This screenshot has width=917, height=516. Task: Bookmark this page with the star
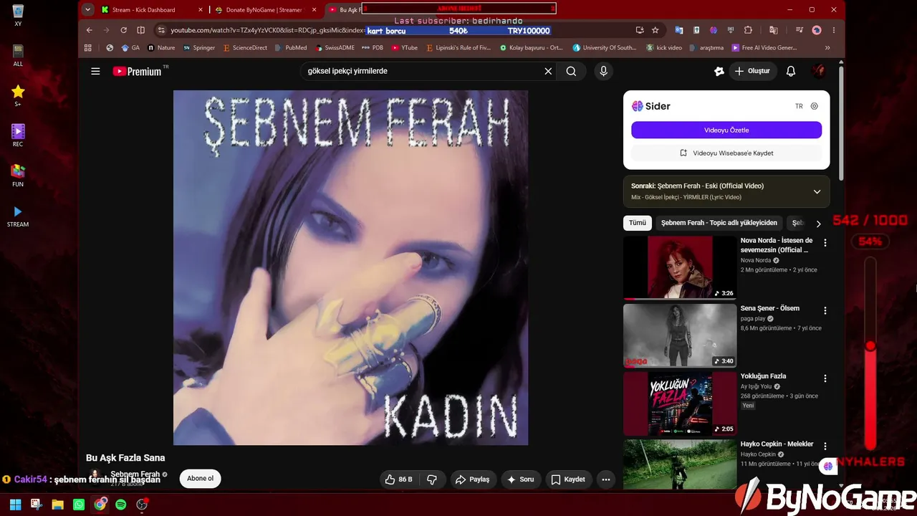[x=655, y=30]
